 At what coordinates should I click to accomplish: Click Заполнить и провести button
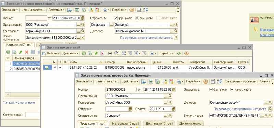(x=241, y=81)
